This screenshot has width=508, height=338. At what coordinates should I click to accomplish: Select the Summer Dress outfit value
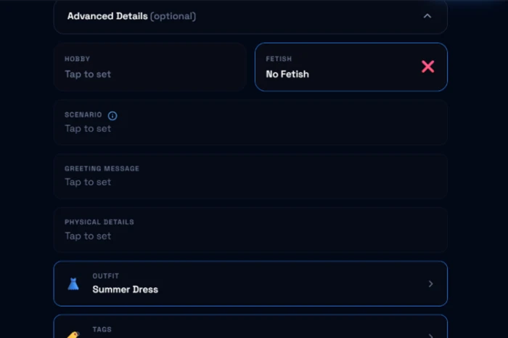coord(125,289)
